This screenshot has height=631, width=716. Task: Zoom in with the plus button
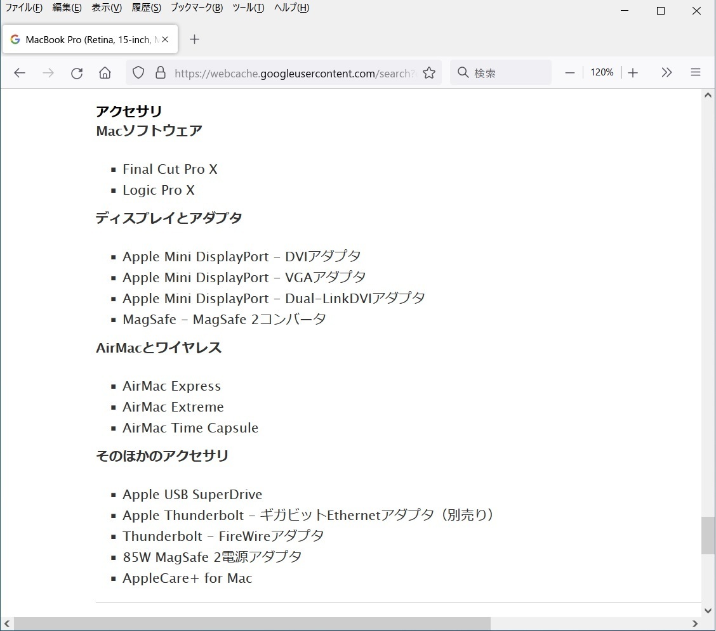[x=633, y=72]
